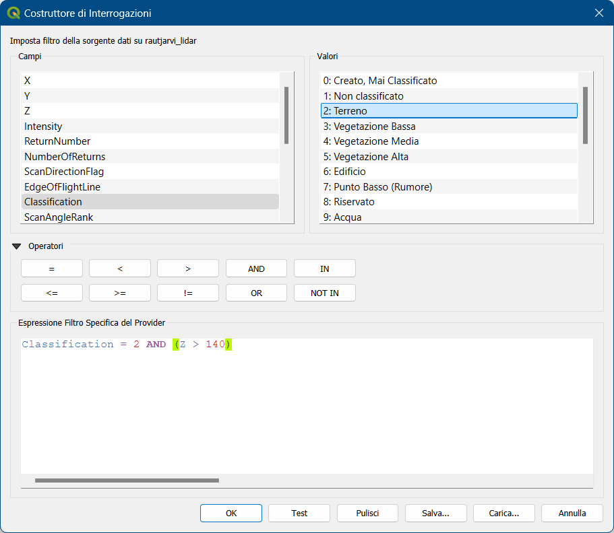Save the query with Salva...

click(x=436, y=513)
